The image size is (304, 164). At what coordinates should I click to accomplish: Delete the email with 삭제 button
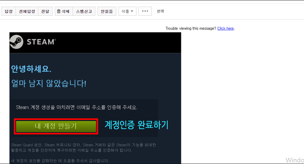64,11
